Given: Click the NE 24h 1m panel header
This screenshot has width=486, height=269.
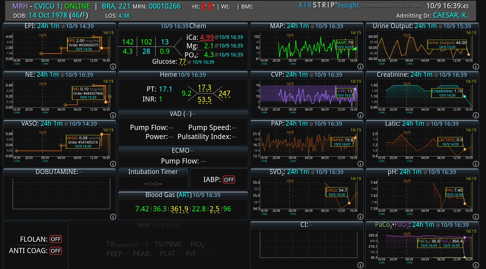Looking at the screenshot, I should click(59, 75).
